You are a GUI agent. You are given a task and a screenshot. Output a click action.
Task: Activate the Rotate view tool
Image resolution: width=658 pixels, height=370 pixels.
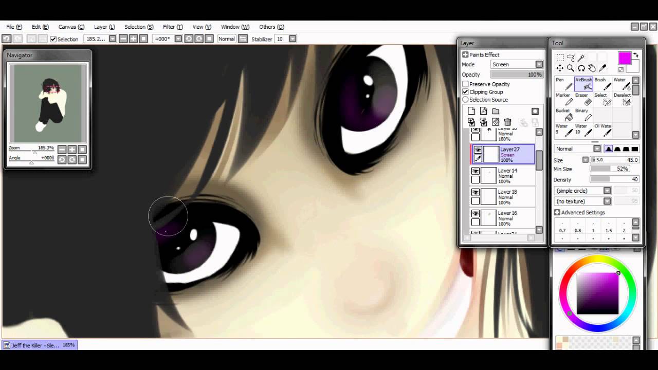581,68
